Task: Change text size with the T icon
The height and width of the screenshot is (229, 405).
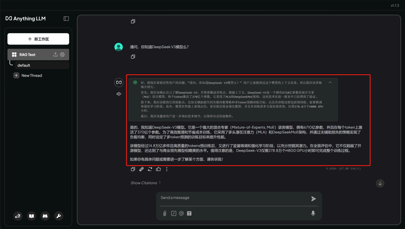Action: point(189,213)
